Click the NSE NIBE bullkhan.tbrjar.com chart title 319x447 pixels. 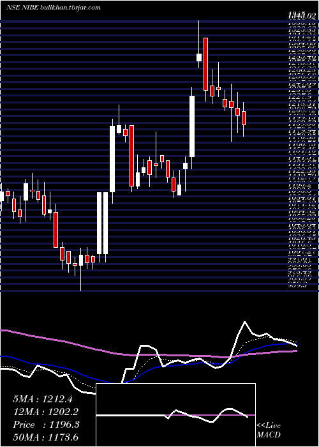(x=54, y=8)
